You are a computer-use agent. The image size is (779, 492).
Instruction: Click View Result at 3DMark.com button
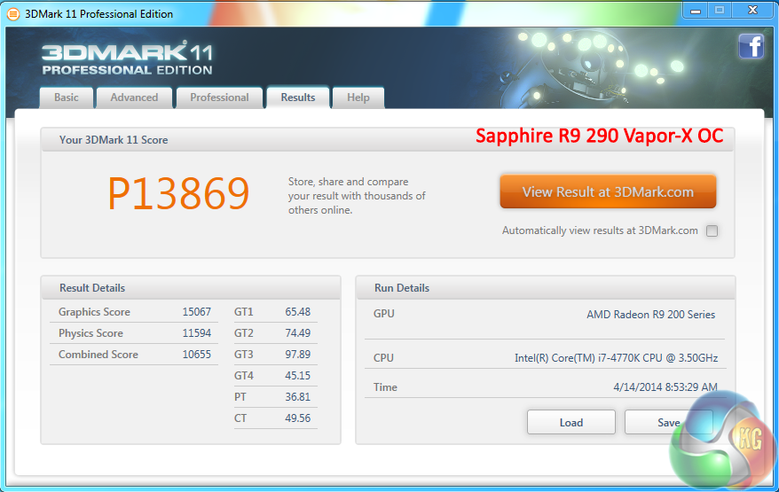pyautogui.click(x=608, y=191)
